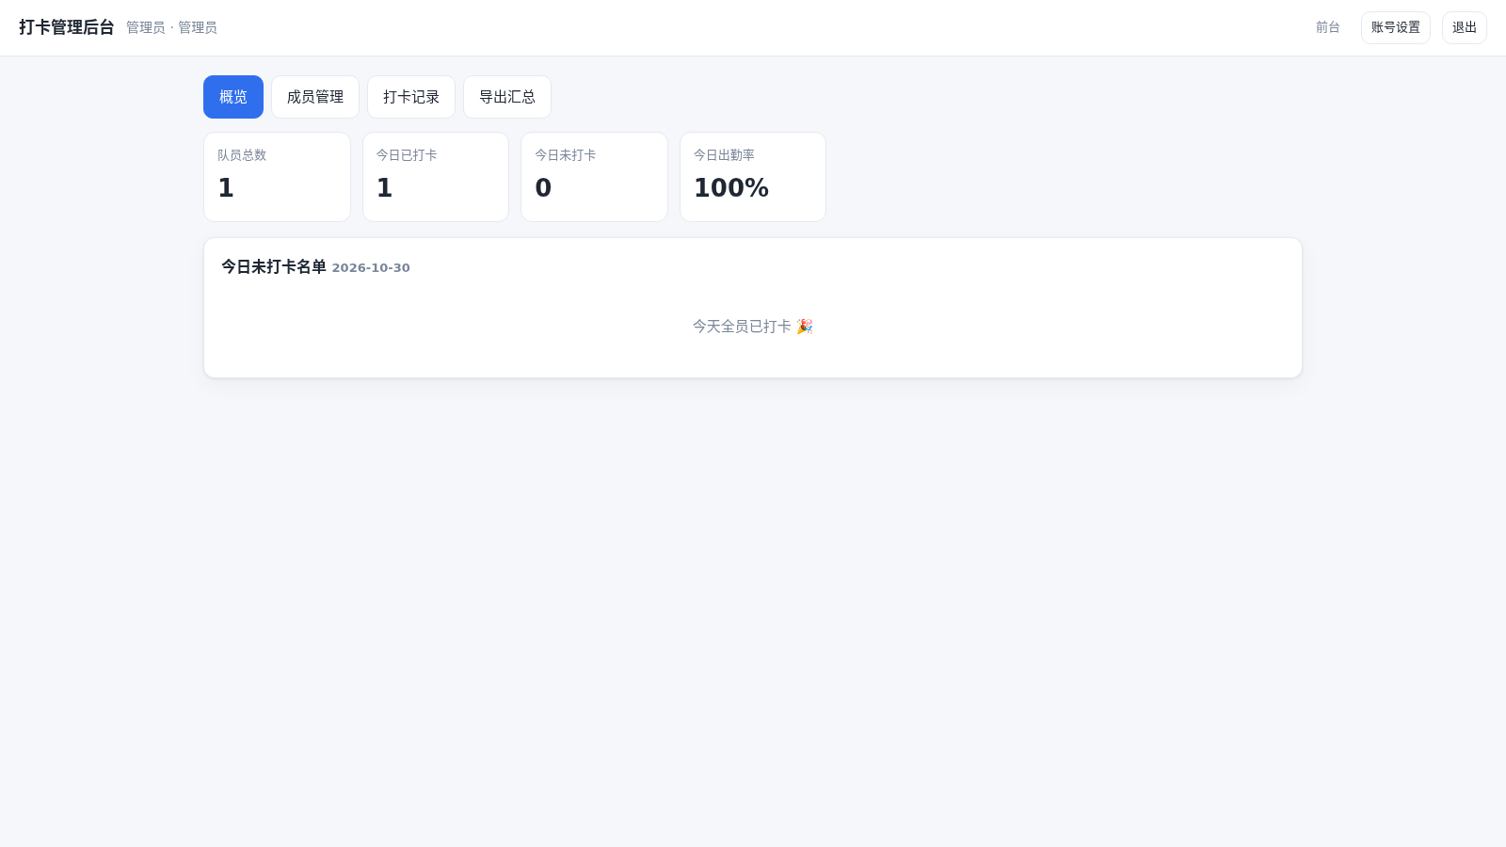Click the 今天全员已打卡 message
This screenshot has width=1506, height=847.
(x=753, y=326)
